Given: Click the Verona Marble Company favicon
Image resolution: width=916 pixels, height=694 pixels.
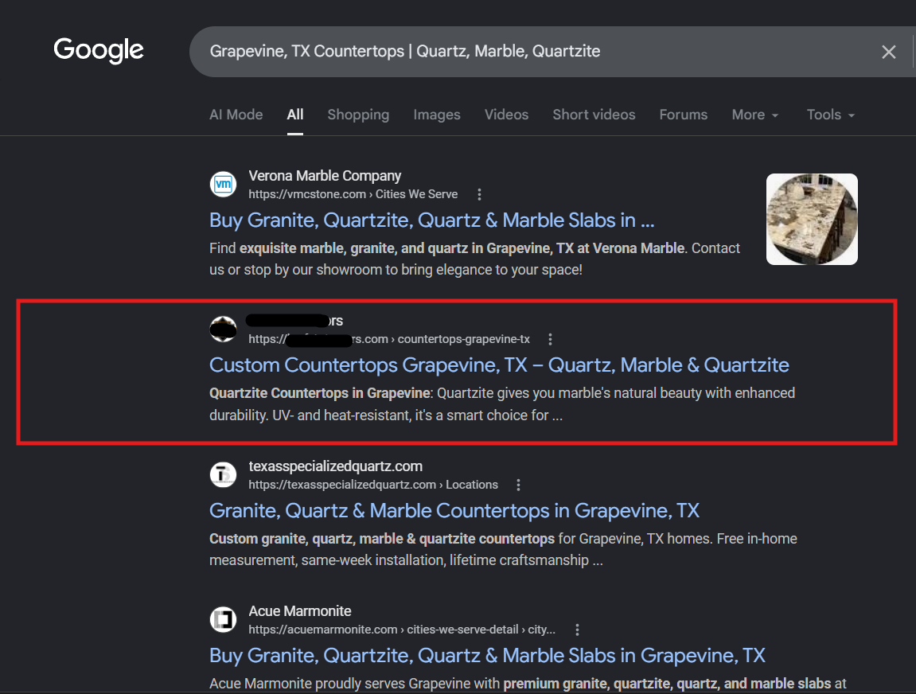Looking at the screenshot, I should point(223,185).
